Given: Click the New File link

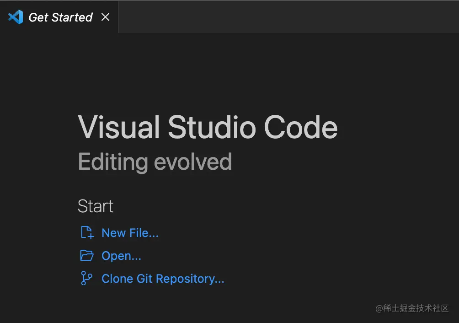Looking at the screenshot, I should pyautogui.click(x=130, y=233).
